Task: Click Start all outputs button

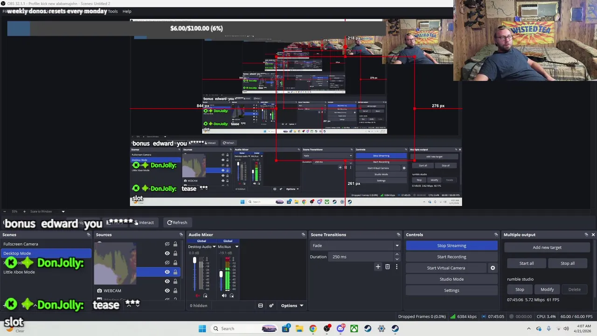Action: pos(527,263)
